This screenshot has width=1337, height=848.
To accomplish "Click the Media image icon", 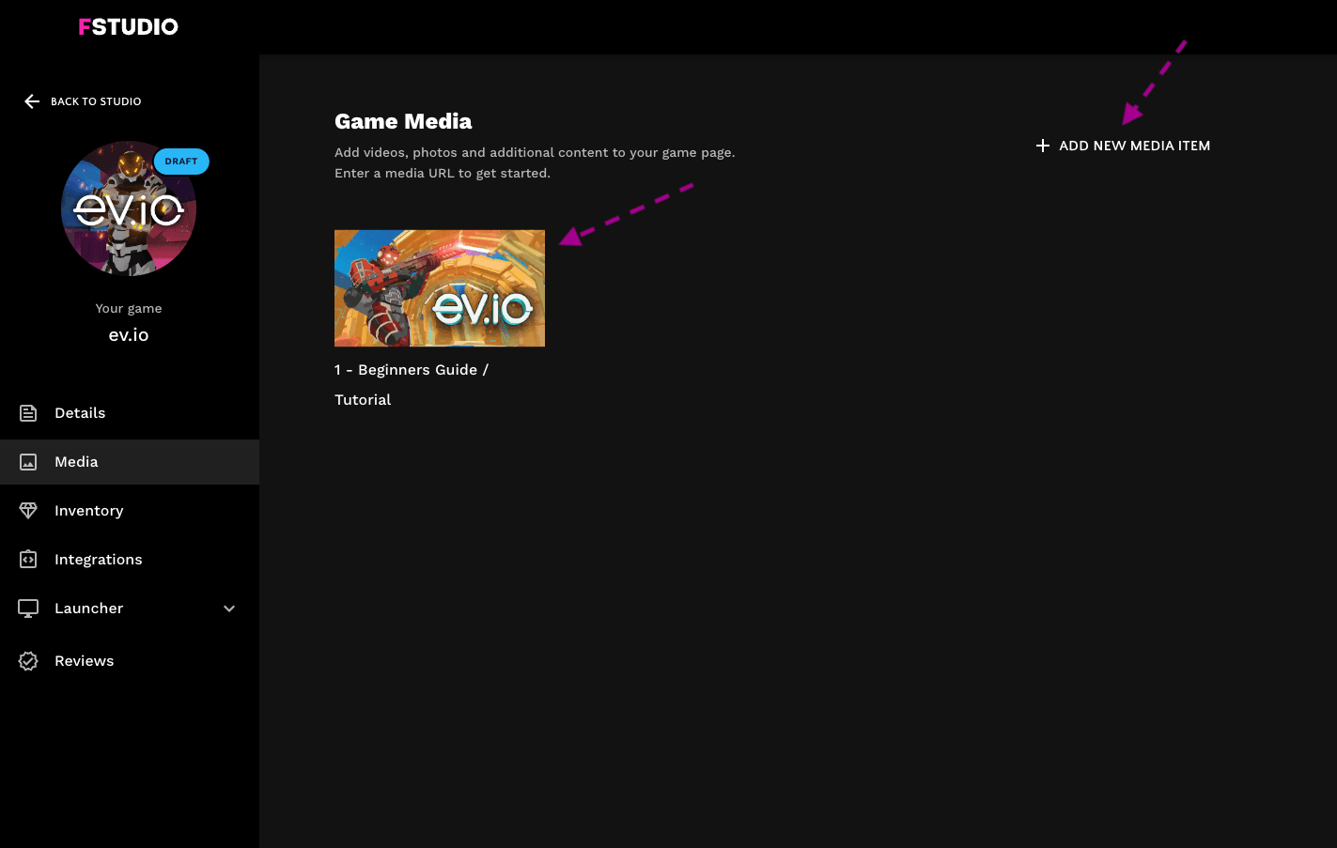I will 28,462.
